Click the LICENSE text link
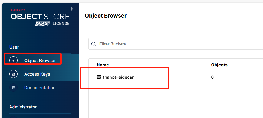This screenshot has height=118, width=263. click(x=61, y=23)
